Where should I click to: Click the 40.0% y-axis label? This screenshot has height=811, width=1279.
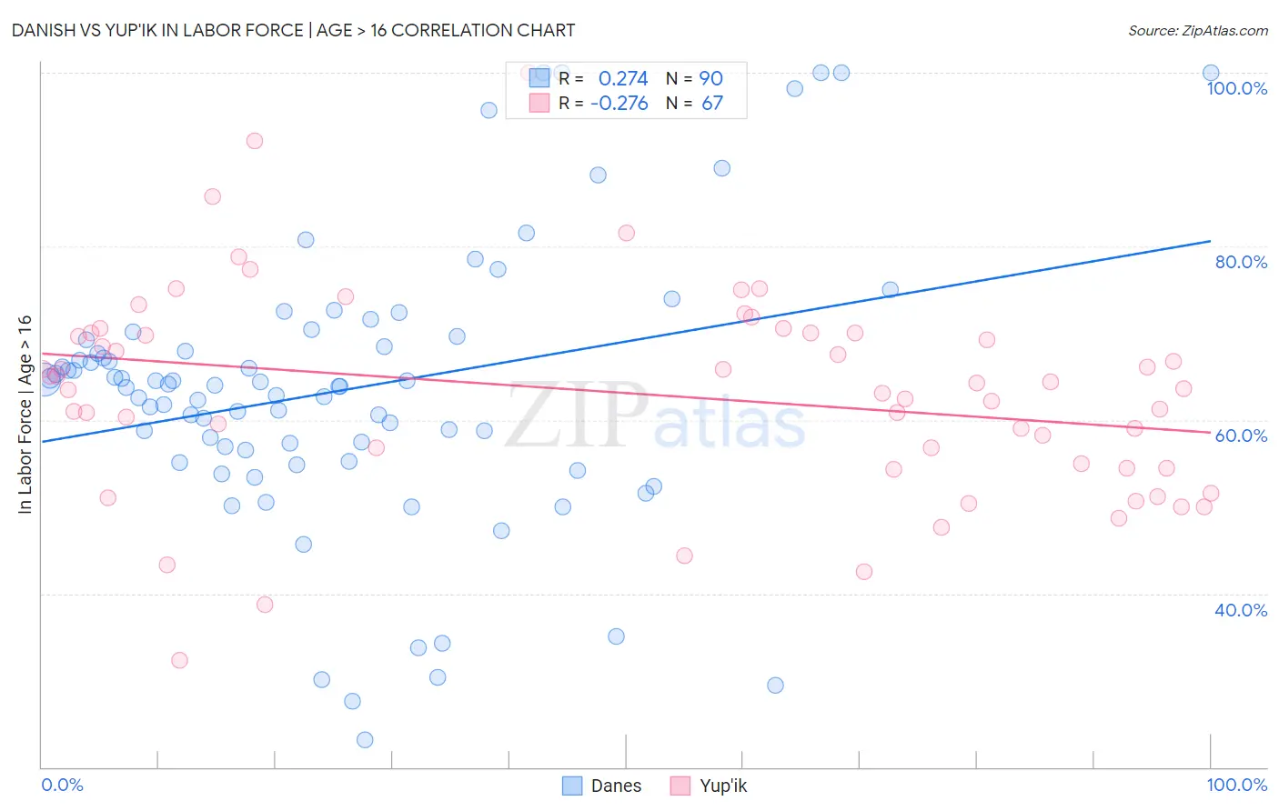[x=1241, y=610]
